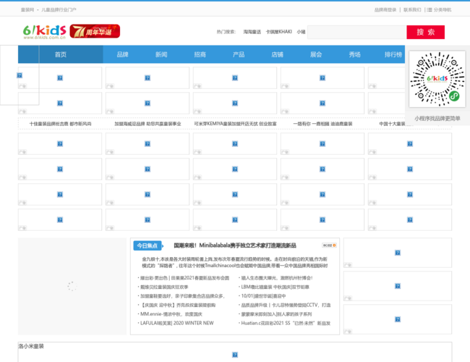Click the broken image in 洛小米童装 banner
Viewport: 470px width, 362px height.
235,355
